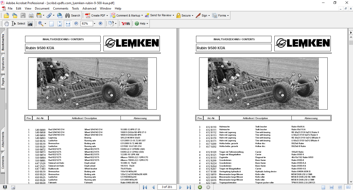The width and height of the screenshot is (353, 190).
Task: Print the document using the printer icon
Action: click(x=31, y=15)
